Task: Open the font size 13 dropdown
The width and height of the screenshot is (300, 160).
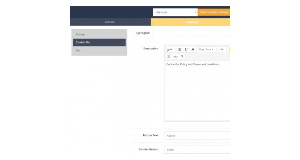Action: 221,49
